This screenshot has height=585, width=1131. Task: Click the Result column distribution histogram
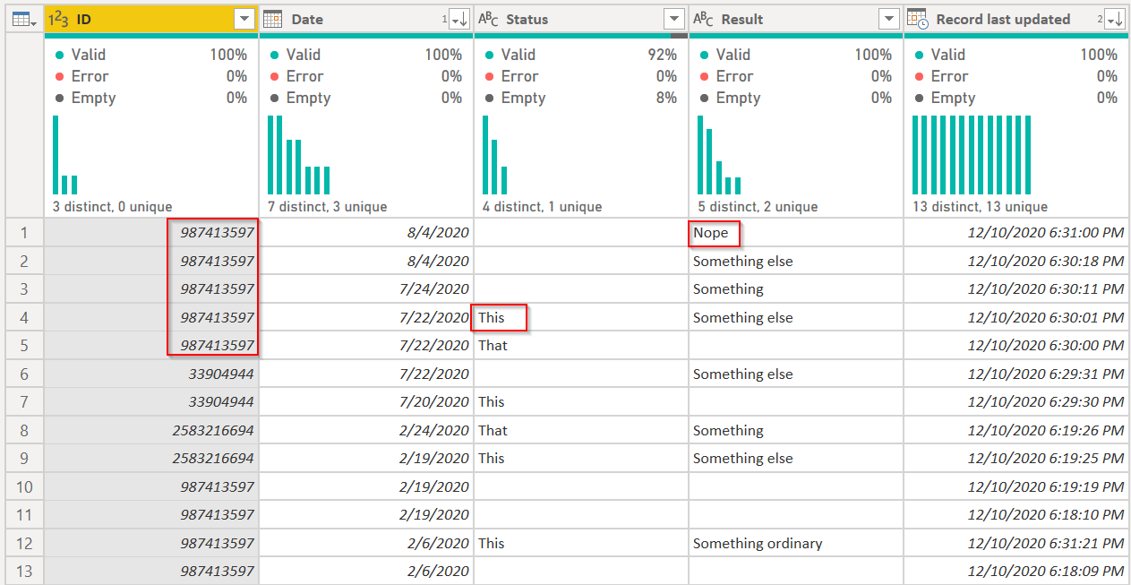pyautogui.click(x=719, y=155)
